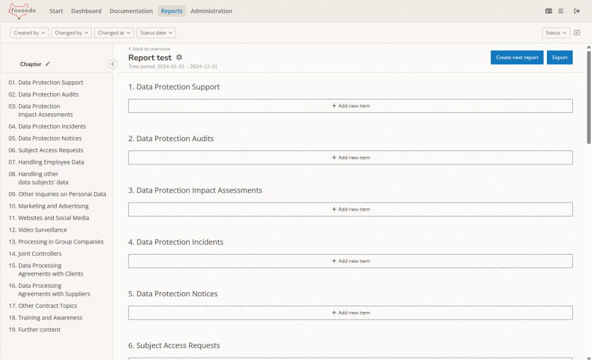
Task: Open the Changed at filter dropdown
Action: 114,32
